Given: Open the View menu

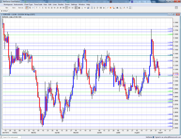Looking at the screenshot, I should (x=45, y=5).
